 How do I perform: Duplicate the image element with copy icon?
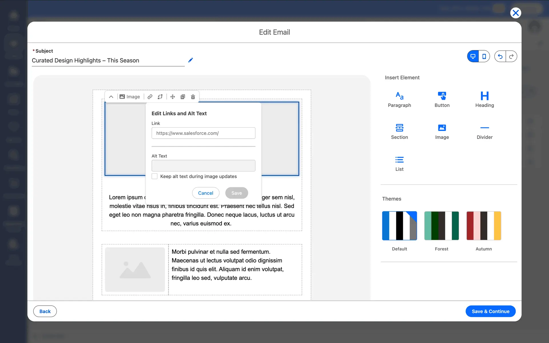click(x=183, y=97)
